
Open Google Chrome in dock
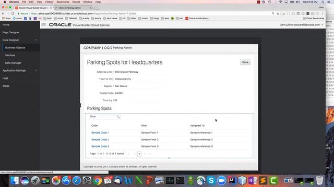click(98, 180)
